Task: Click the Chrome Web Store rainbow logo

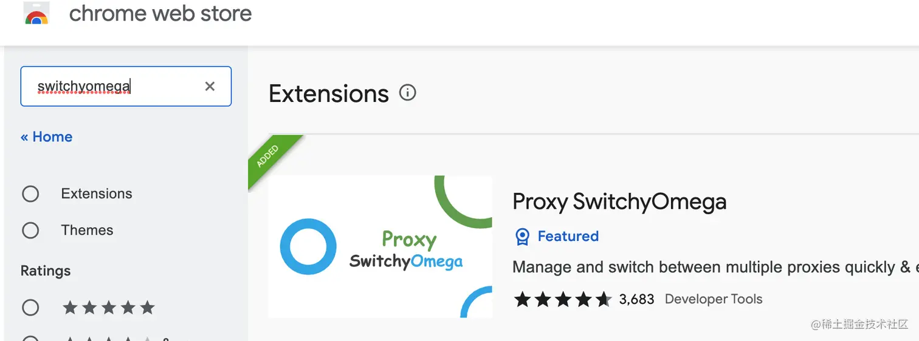Action: tap(36, 15)
